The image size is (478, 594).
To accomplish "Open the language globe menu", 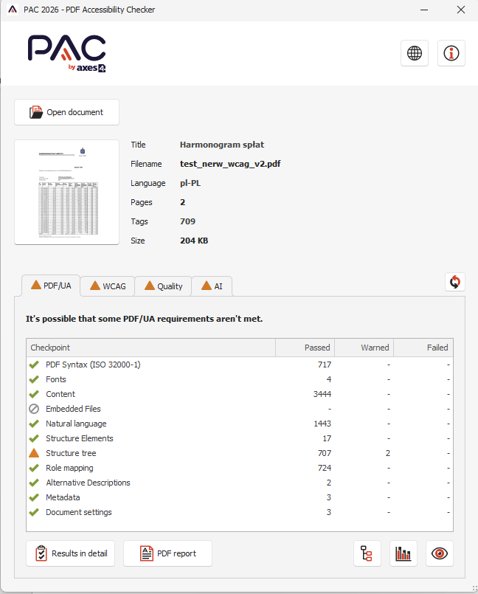I will tap(415, 53).
